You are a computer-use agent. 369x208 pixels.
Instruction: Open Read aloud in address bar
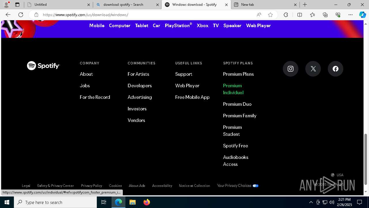[259, 15]
